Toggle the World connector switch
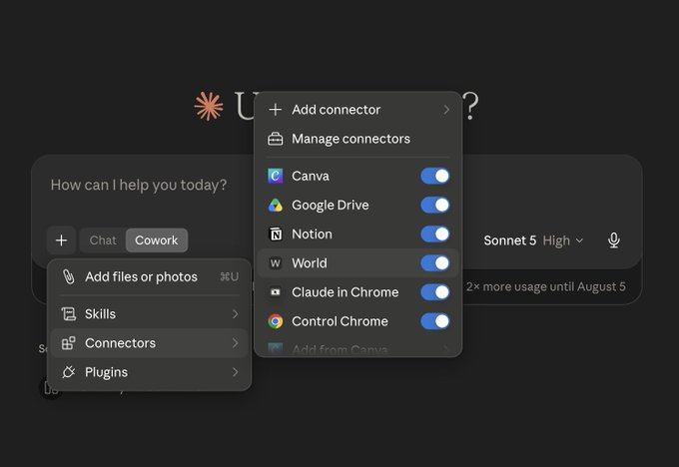This screenshot has height=467, width=679. [x=435, y=263]
